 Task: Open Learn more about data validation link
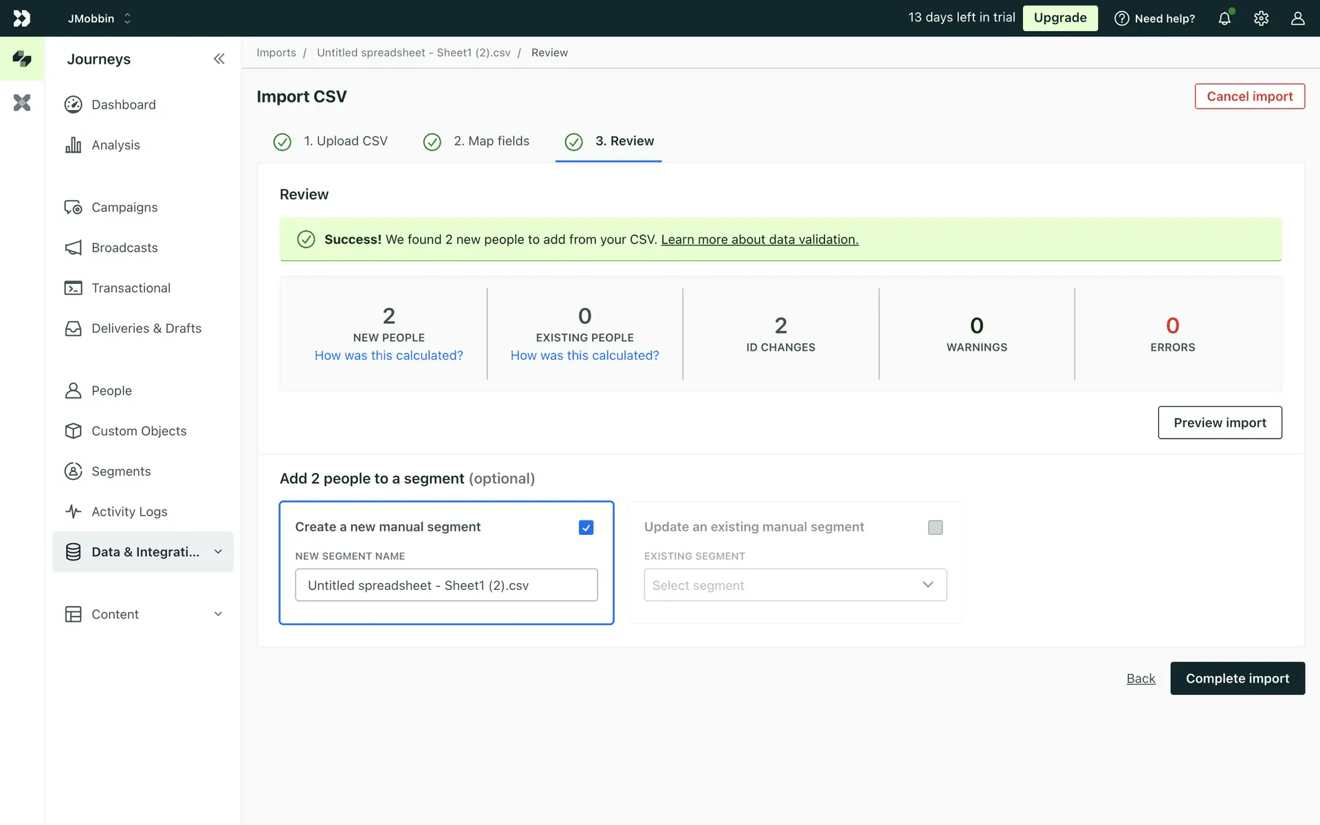[x=759, y=239]
